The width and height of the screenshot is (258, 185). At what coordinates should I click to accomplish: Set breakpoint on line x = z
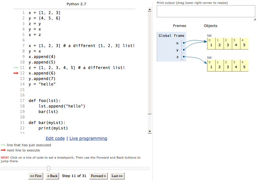point(35,35)
